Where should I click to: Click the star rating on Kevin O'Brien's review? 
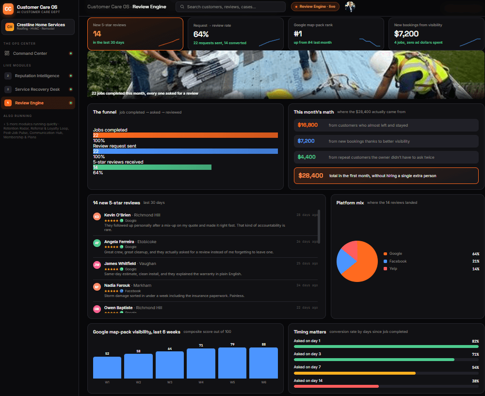tap(111, 221)
